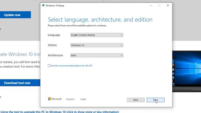The width and height of the screenshot is (201, 113).
Task: Click the 'Edition' field label
Action: pos(52,45)
